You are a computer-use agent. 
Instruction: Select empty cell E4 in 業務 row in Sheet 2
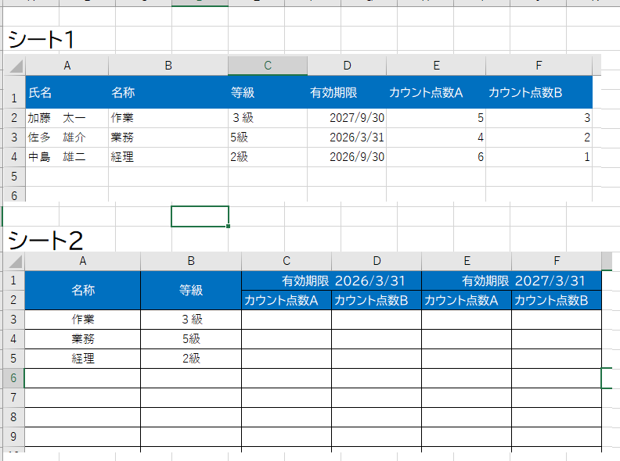467,339
